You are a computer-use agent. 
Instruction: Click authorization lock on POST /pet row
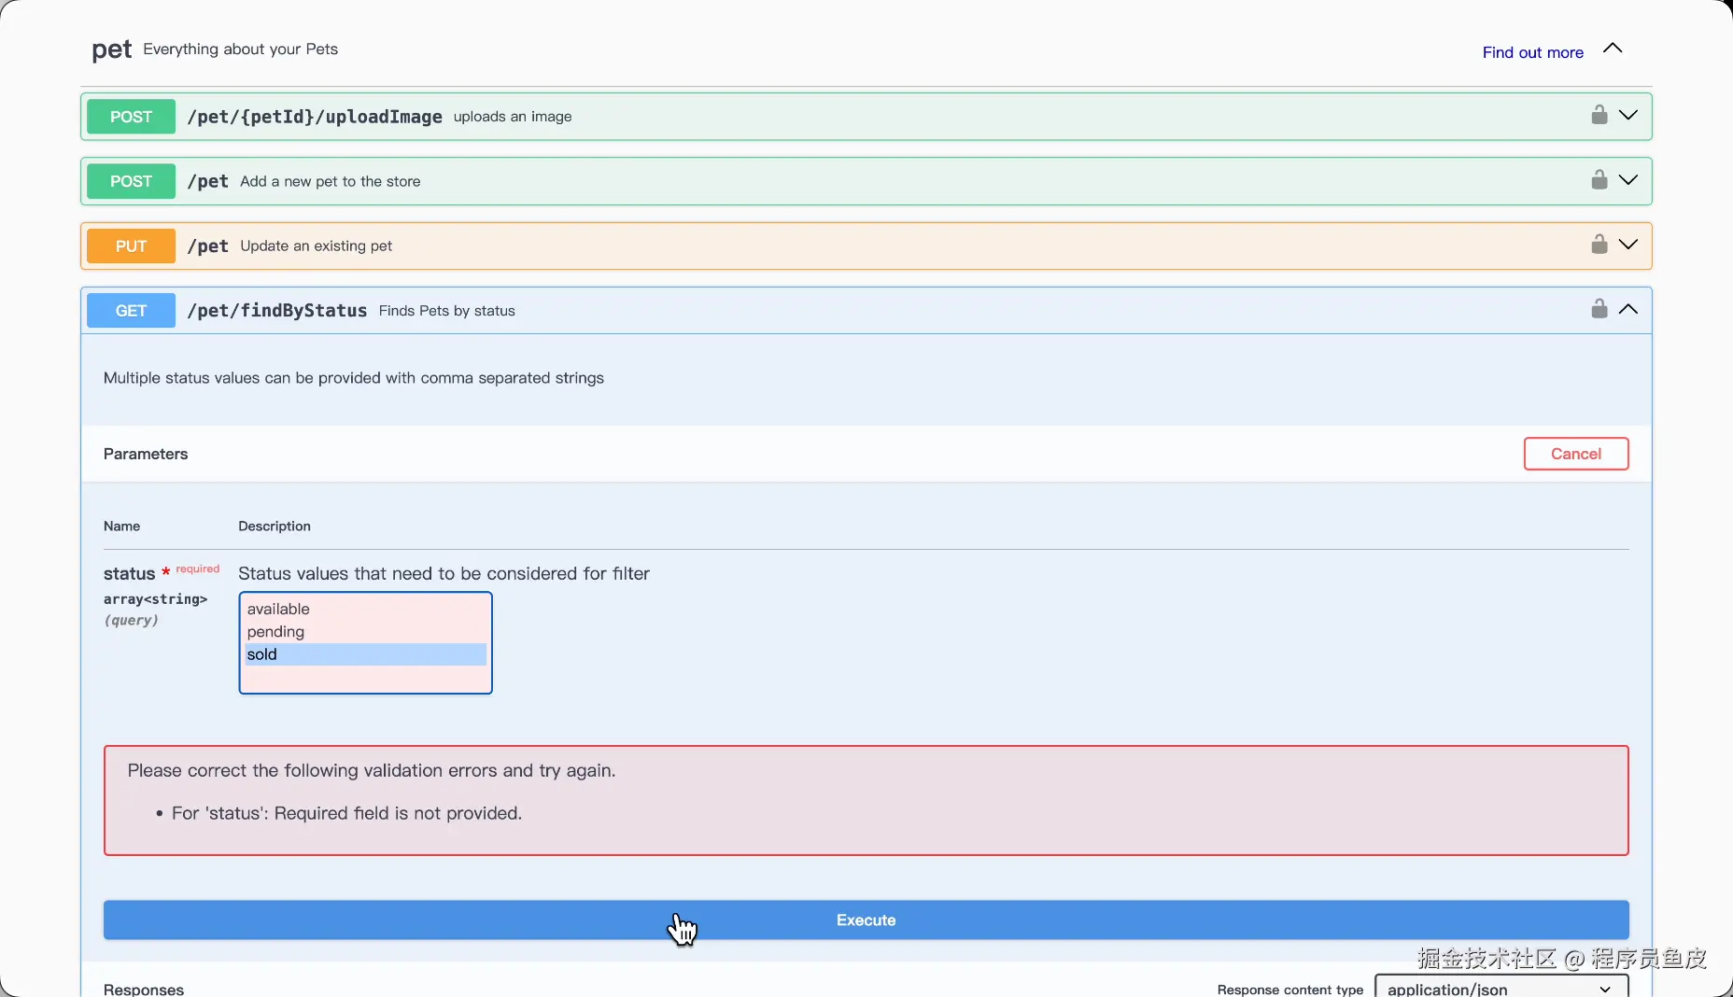point(1599,179)
